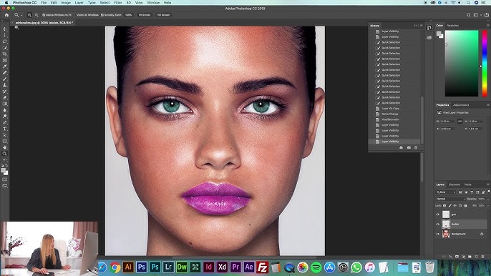Open the layer Kind filter dropdown

pos(446,192)
